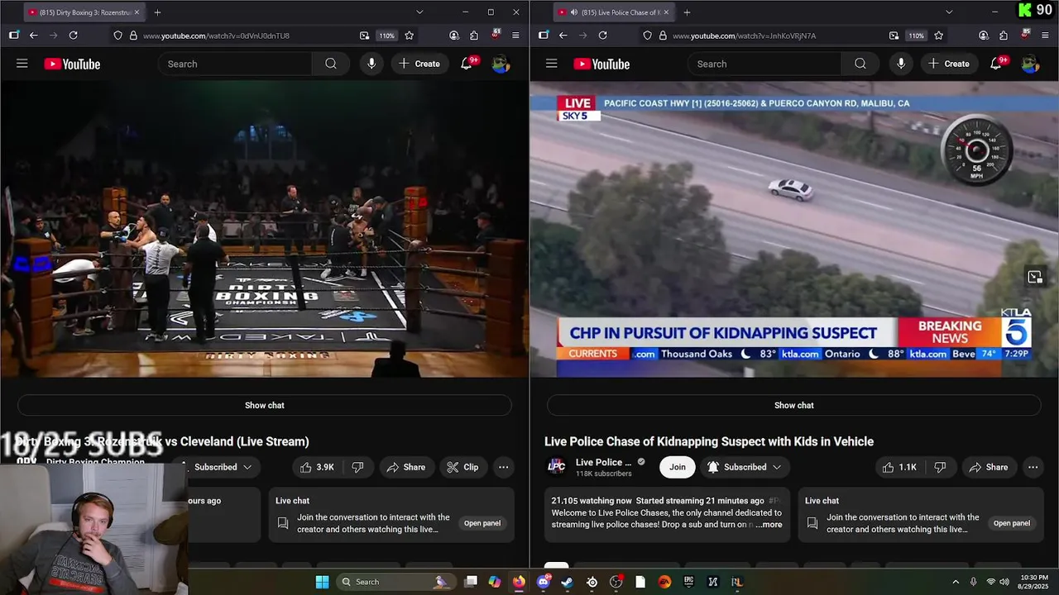Open account avatar menu in left window
Image resolution: width=1059 pixels, height=595 pixels.
point(501,64)
